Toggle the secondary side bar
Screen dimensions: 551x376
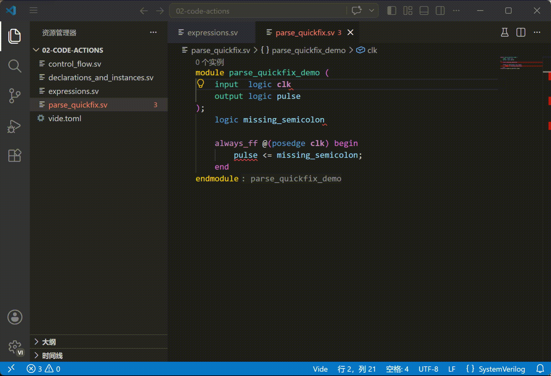440,11
